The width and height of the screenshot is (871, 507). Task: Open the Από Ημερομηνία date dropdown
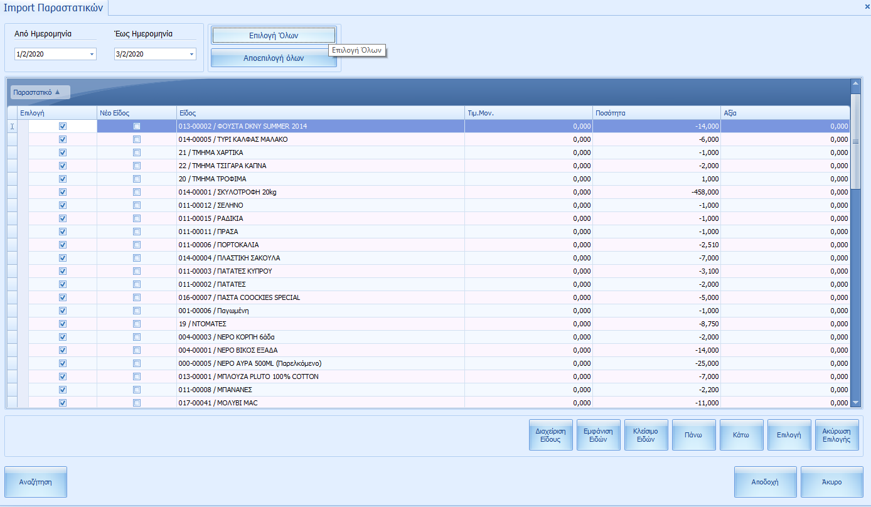pyautogui.click(x=92, y=55)
